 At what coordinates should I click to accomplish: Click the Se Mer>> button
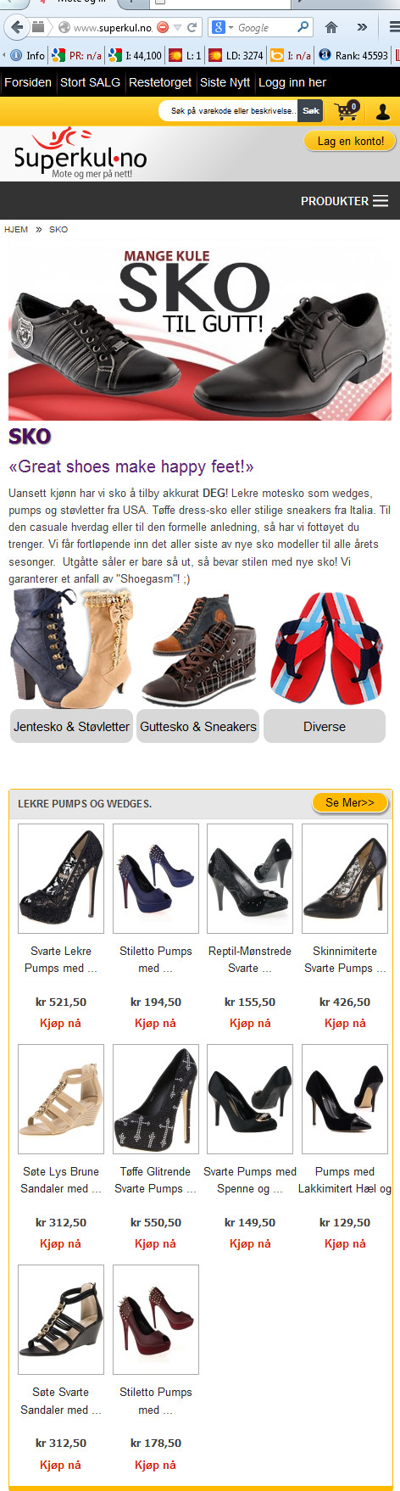click(350, 802)
